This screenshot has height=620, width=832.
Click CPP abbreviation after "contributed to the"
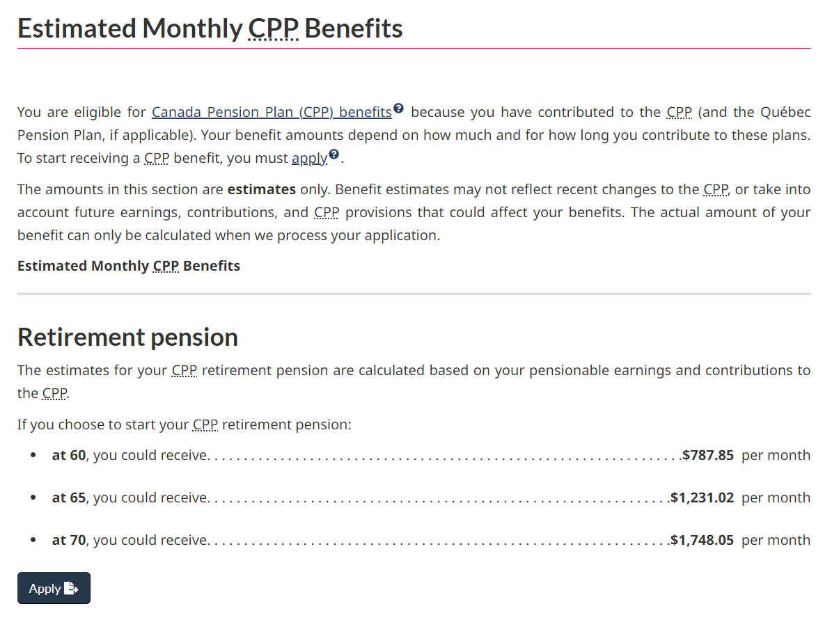click(x=679, y=113)
